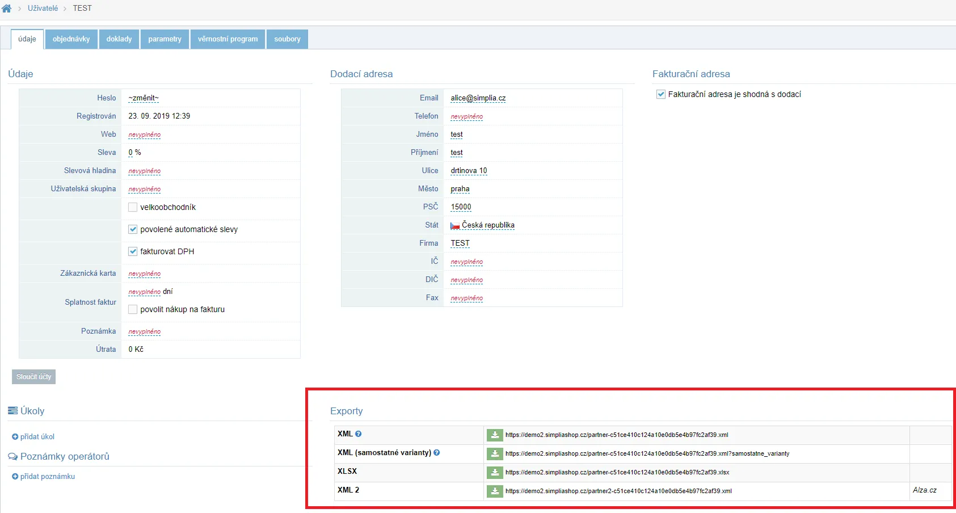
Task: Select the XML 2 partner2 URL text
Action: click(x=618, y=491)
